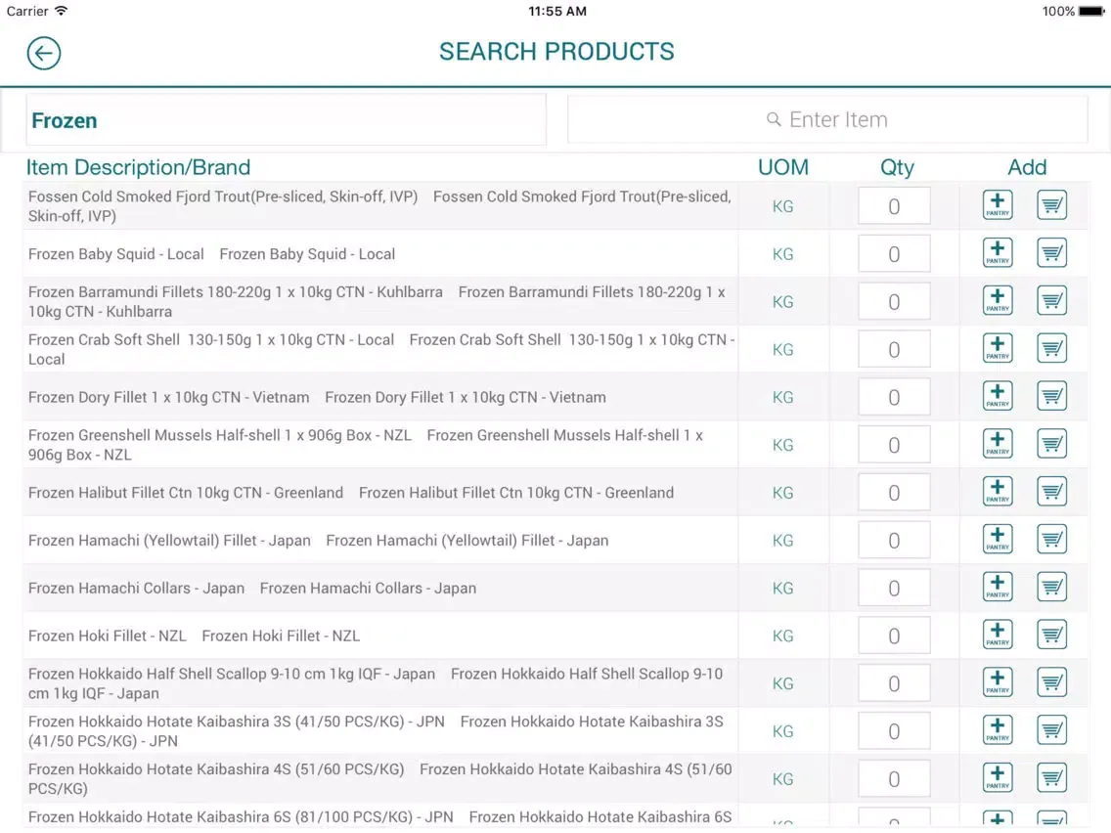Viewport: 1111px width, 833px height.
Task: Edit quantity for Frozen Crab Soft Shell
Action: point(894,349)
